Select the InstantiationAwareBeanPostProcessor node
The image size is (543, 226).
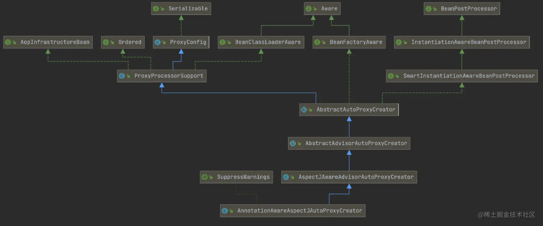click(x=462, y=42)
